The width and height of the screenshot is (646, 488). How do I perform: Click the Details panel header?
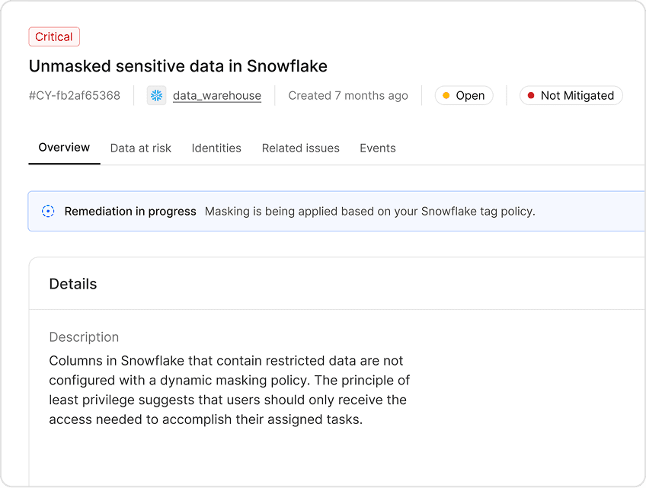73,283
